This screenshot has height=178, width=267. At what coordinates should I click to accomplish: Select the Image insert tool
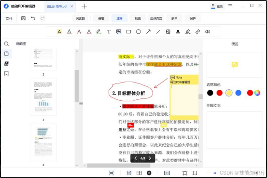[168, 32]
